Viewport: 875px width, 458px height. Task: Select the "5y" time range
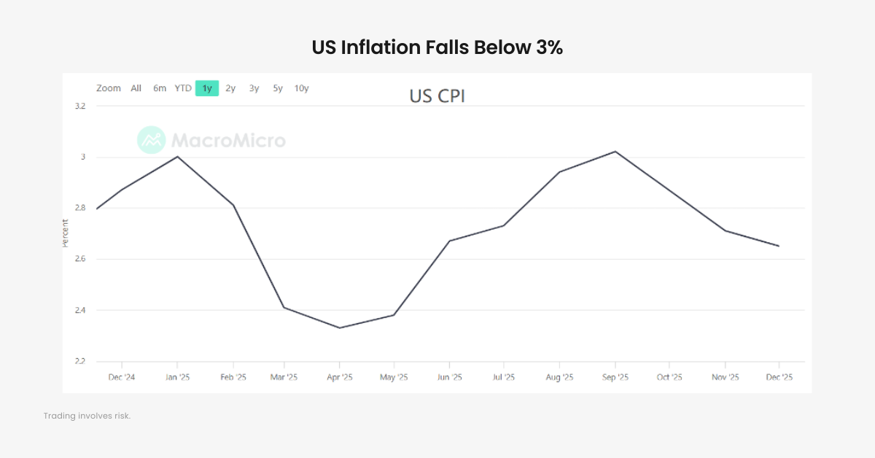click(x=277, y=88)
